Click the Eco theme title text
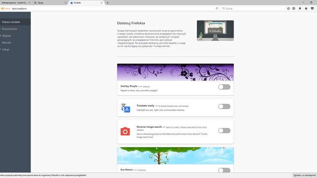The image size is (317, 178). tap(126, 170)
